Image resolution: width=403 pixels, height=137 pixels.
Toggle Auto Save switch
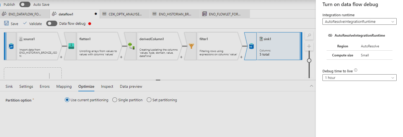[x=25, y=4]
